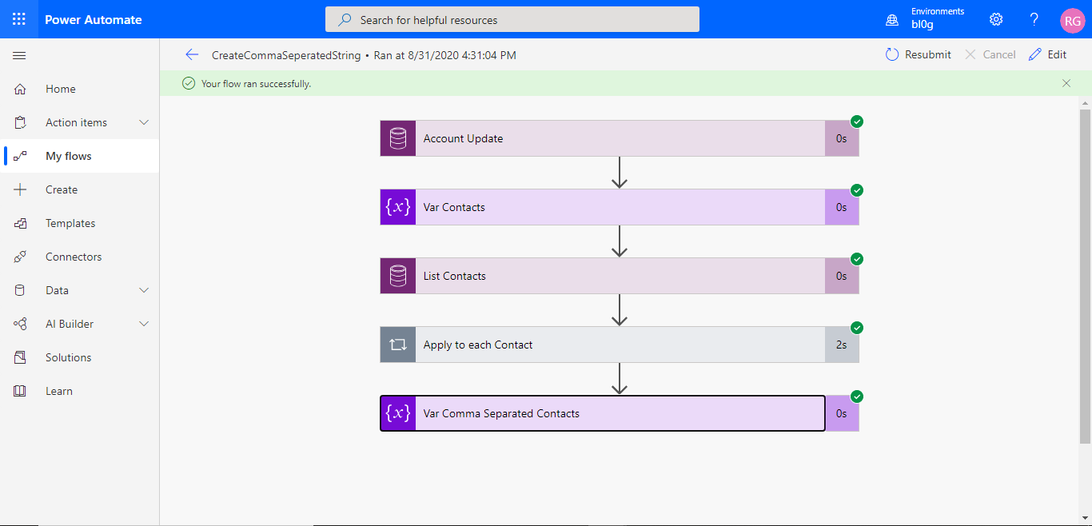Image resolution: width=1092 pixels, height=526 pixels.
Task: Collapse the left navigation hamburger menu
Action: [x=20, y=55]
